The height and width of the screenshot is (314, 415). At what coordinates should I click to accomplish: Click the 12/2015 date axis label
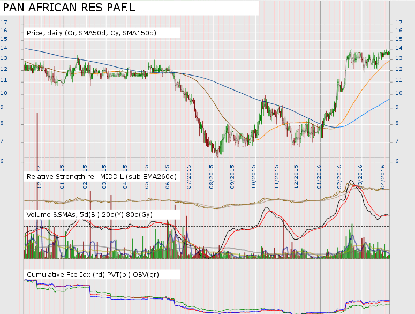tap(296, 177)
